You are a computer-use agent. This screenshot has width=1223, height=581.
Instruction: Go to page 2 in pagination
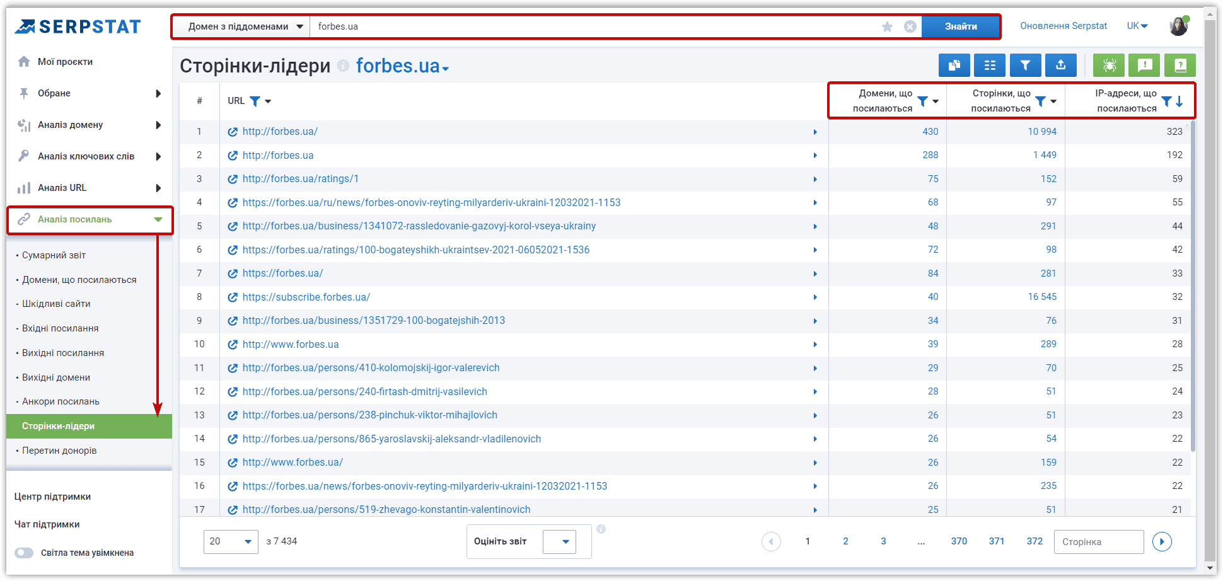(845, 541)
